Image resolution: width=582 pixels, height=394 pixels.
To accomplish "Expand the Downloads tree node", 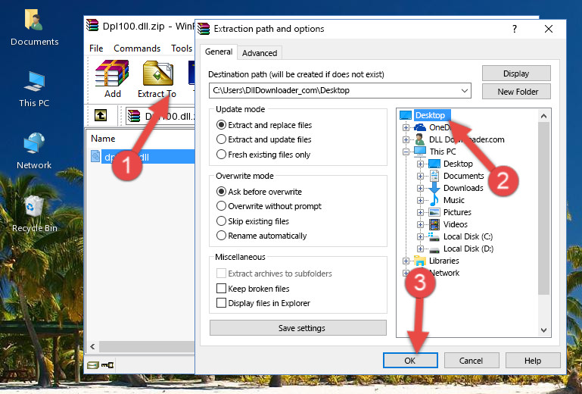I will [x=420, y=188].
